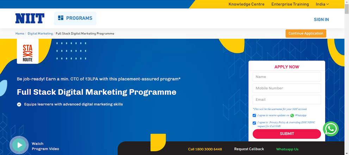Click the Watch Program Video text
This screenshot has width=349, height=155.
45,146
